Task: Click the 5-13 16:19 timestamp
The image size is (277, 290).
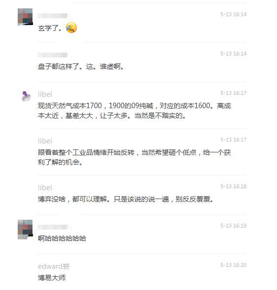Action: (233, 226)
